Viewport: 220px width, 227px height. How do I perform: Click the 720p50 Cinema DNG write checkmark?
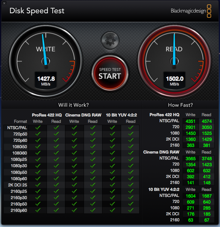(74, 134)
